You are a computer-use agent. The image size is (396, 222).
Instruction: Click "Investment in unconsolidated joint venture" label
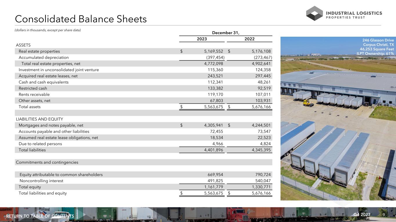[59, 70]
